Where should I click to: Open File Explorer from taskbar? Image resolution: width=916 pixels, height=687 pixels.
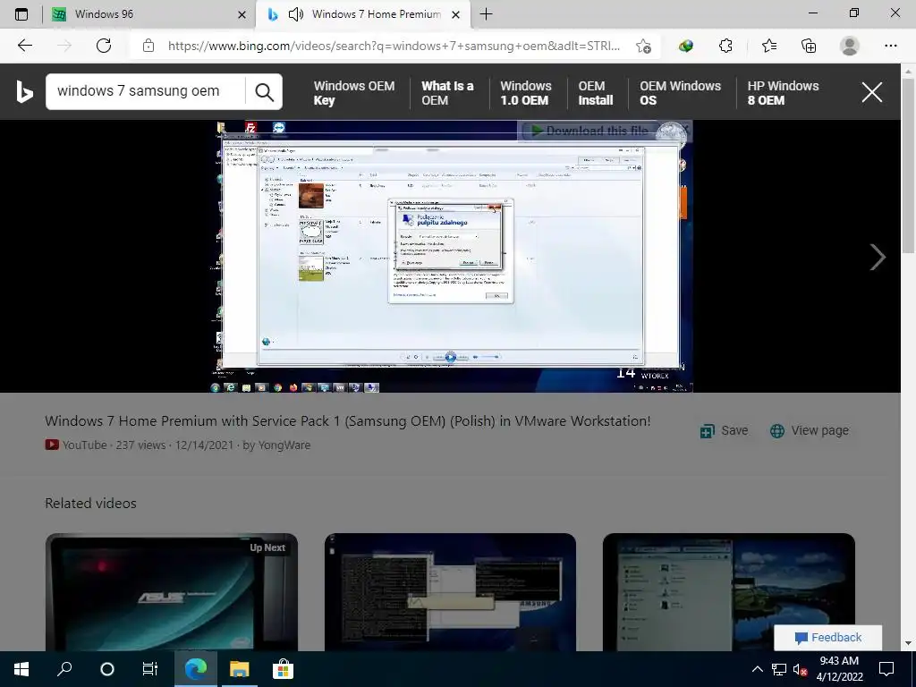[239, 669]
